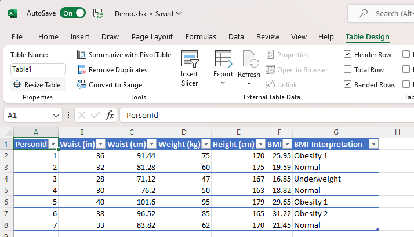Screen dimensions: 414x237
Task: Open the Formulas tab
Action: point(201,36)
